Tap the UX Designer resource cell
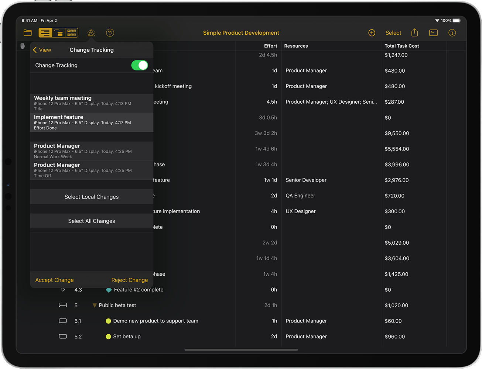 click(x=301, y=211)
